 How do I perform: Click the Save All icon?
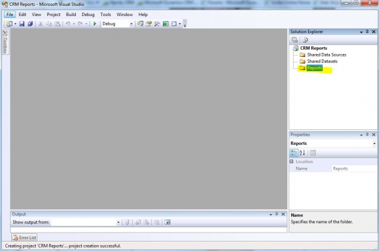coord(30,24)
